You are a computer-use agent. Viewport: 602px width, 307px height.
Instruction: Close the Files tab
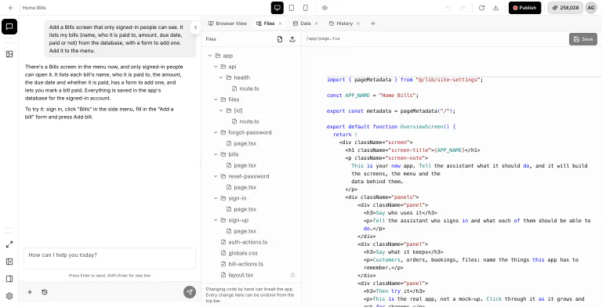281,23
